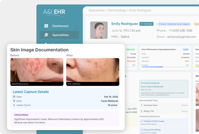
Task: Click the Pending status for Allergy Test
Action: pyautogui.click(x=184, y=111)
